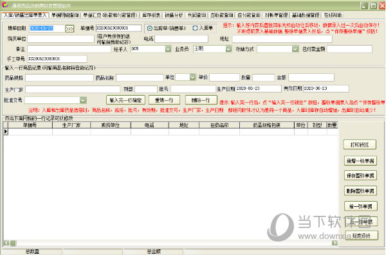This screenshot has width=386, height=255.
Task: Click 删除一行 button
Action: point(201,100)
